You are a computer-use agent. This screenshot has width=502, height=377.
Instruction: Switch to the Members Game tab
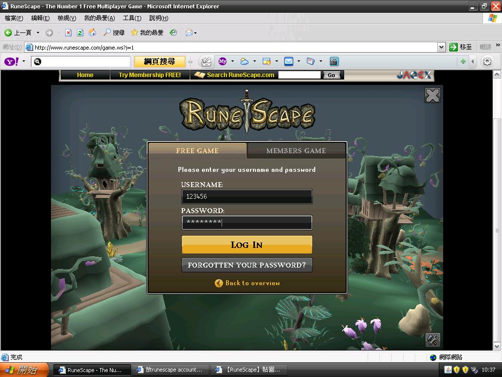(296, 151)
